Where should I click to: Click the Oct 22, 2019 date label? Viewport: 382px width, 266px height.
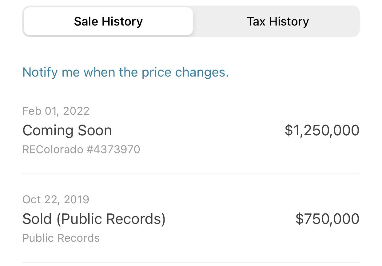[x=56, y=200]
